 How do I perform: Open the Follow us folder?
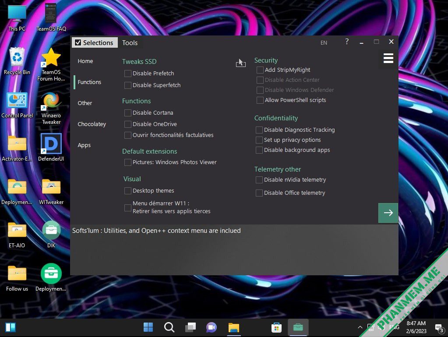(x=17, y=278)
